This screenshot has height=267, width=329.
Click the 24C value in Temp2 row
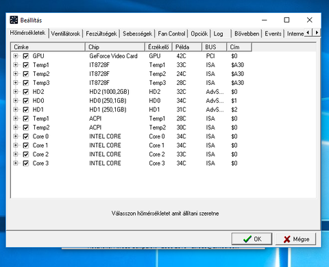181,74
